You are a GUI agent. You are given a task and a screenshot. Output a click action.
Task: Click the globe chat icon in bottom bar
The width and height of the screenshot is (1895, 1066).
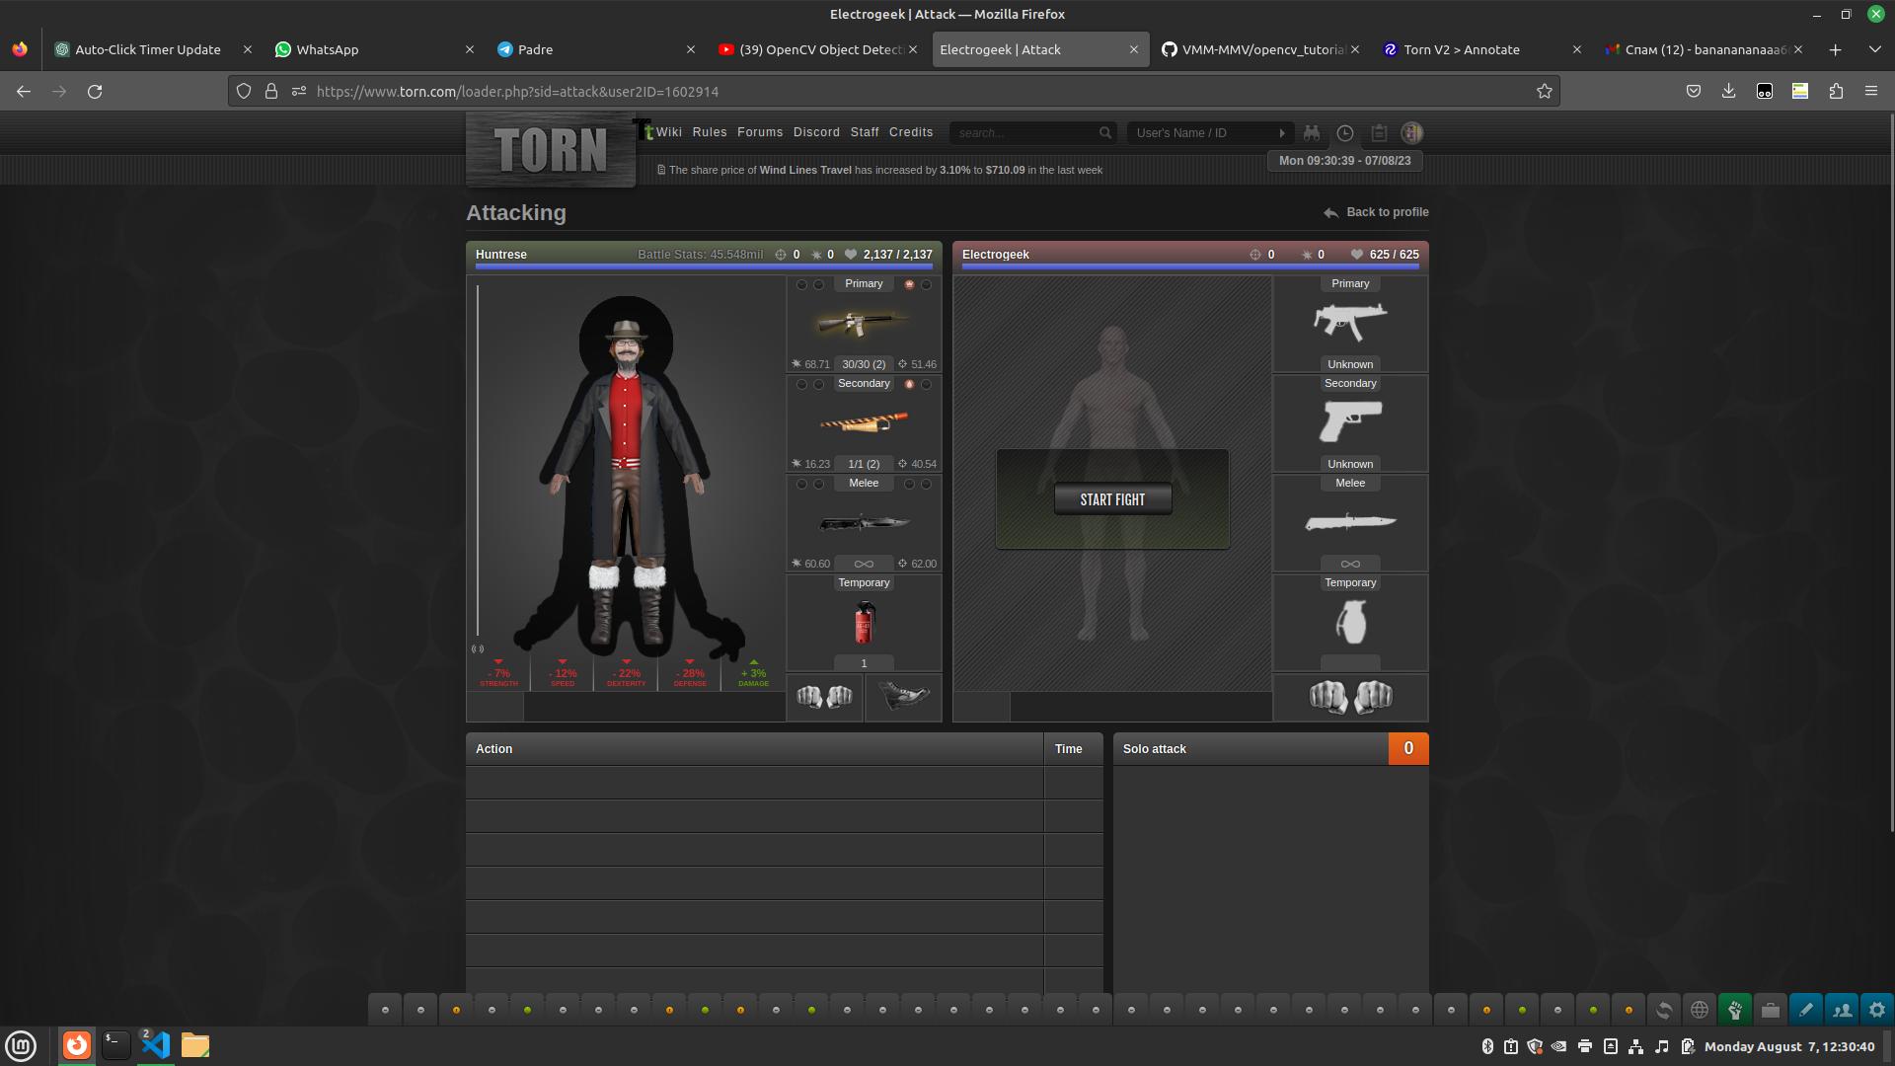point(1699,1010)
